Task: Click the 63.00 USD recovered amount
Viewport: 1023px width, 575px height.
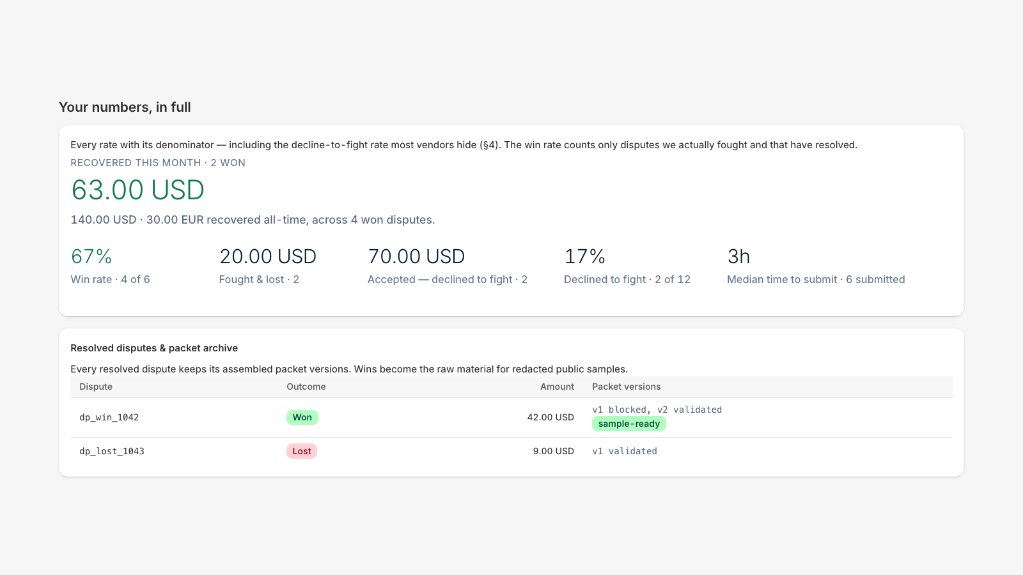Action: click(137, 190)
